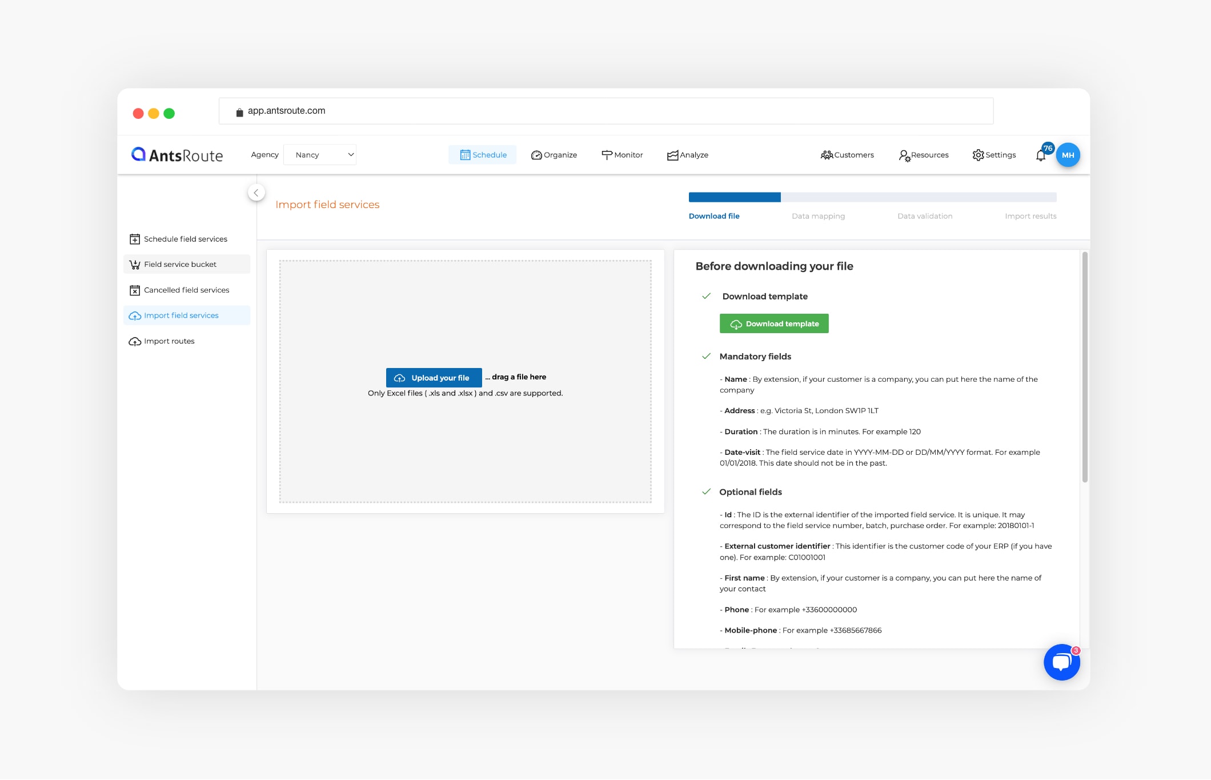Viewport: 1211px width, 780px height.
Task: Open Settings from the top bar
Action: (994, 155)
